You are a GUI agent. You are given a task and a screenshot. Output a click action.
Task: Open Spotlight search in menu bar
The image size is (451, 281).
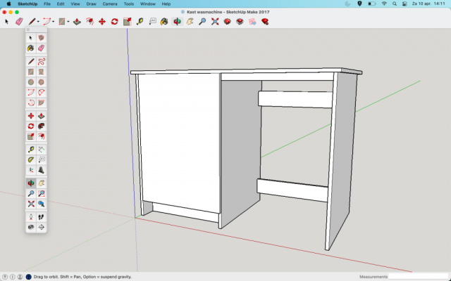click(x=395, y=4)
